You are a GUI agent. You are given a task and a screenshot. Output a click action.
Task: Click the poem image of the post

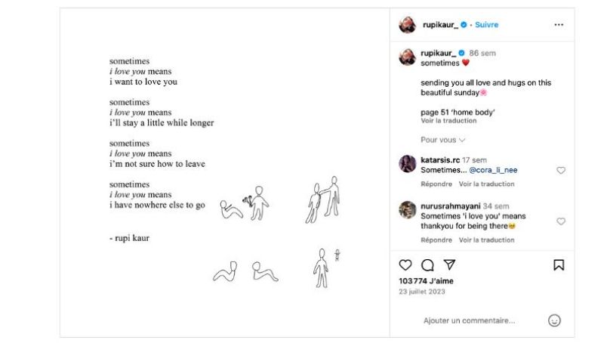(x=225, y=172)
